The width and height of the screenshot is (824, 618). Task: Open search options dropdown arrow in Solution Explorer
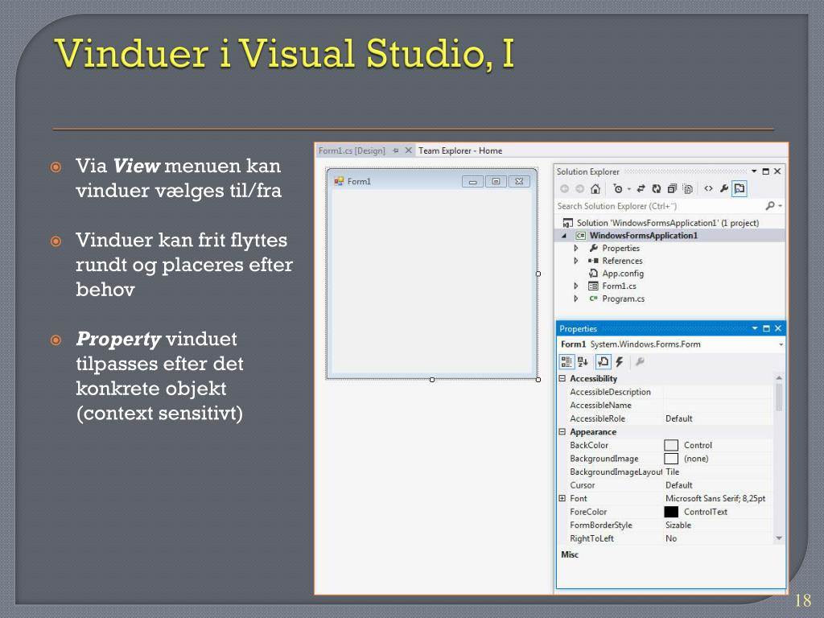pyautogui.click(x=781, y=206)
